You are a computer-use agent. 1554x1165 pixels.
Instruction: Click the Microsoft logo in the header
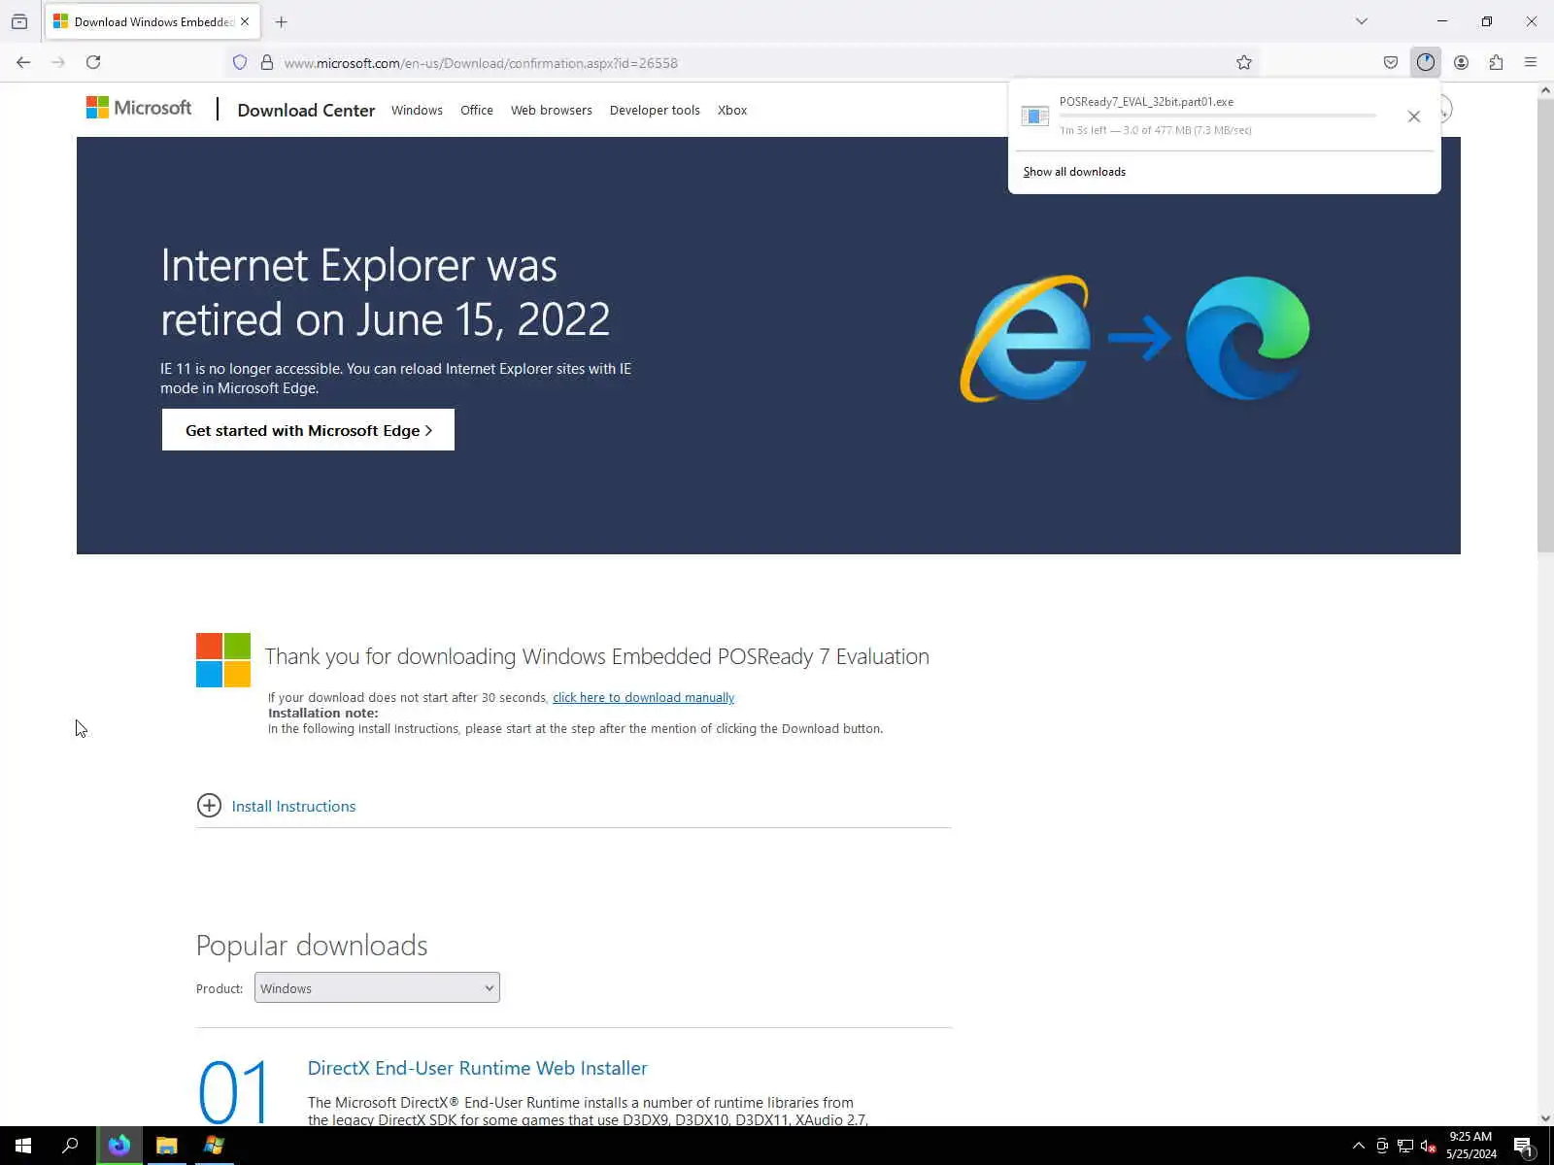click(139, 108)
